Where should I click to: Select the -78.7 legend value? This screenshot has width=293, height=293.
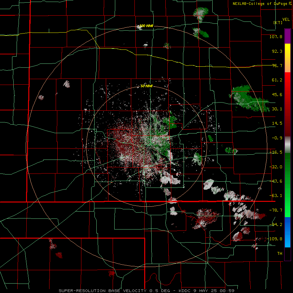pos(276,210)
